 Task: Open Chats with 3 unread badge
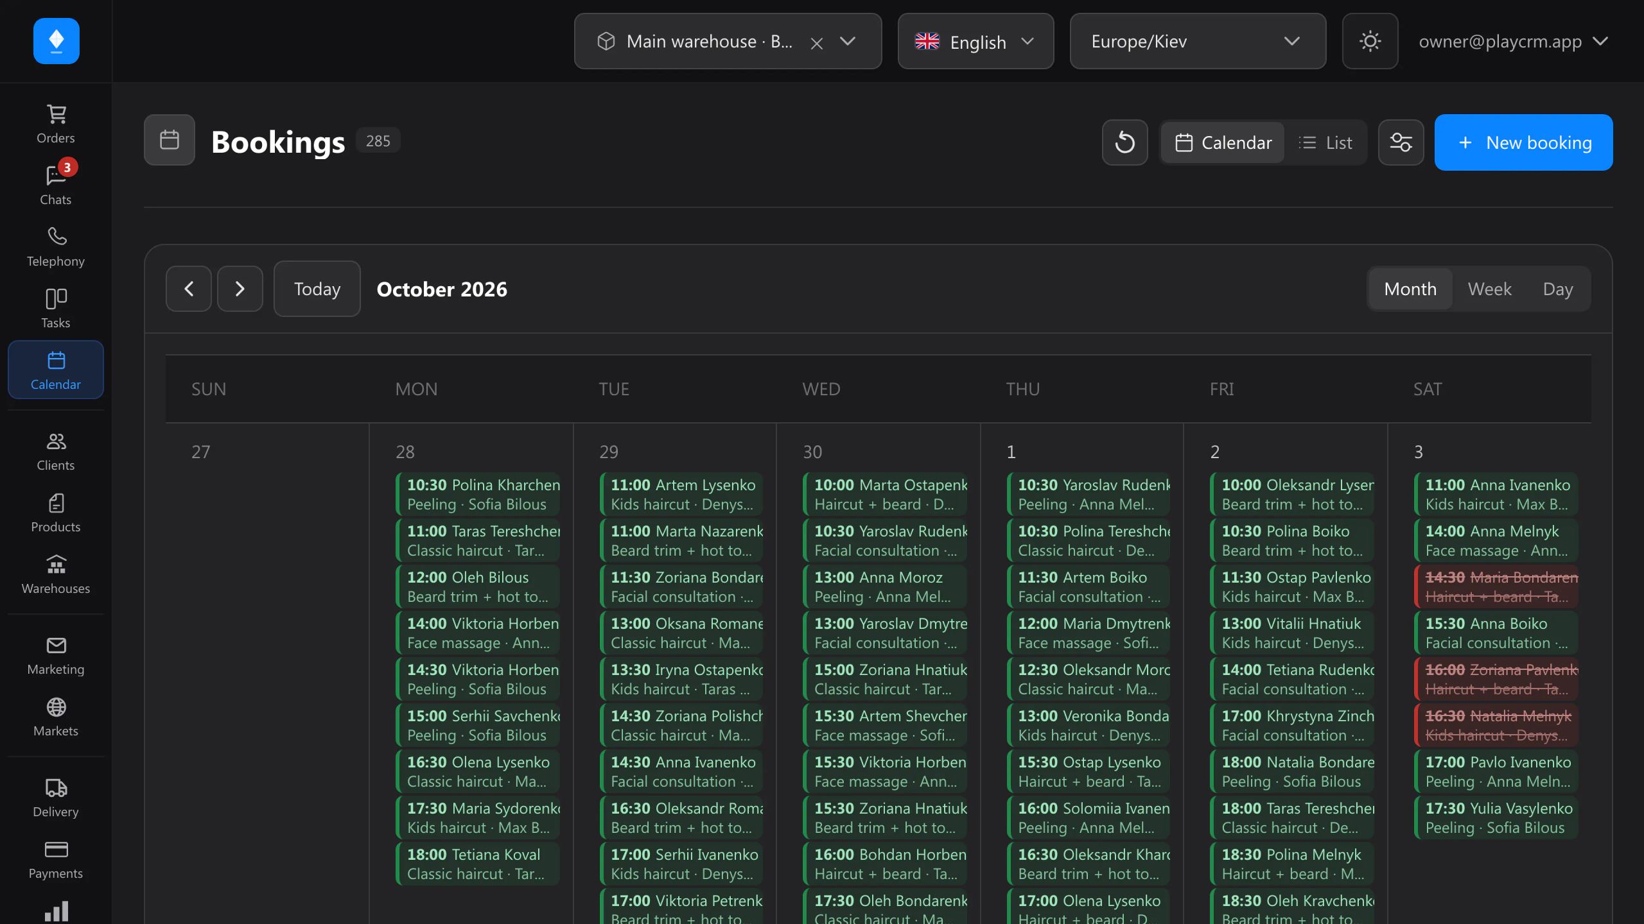coord(56,185)
